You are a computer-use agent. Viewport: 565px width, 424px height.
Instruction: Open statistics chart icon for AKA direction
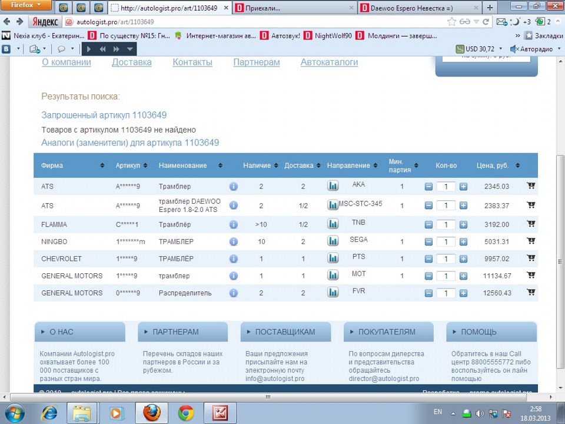pyautogui.click(x=333, y=185)
